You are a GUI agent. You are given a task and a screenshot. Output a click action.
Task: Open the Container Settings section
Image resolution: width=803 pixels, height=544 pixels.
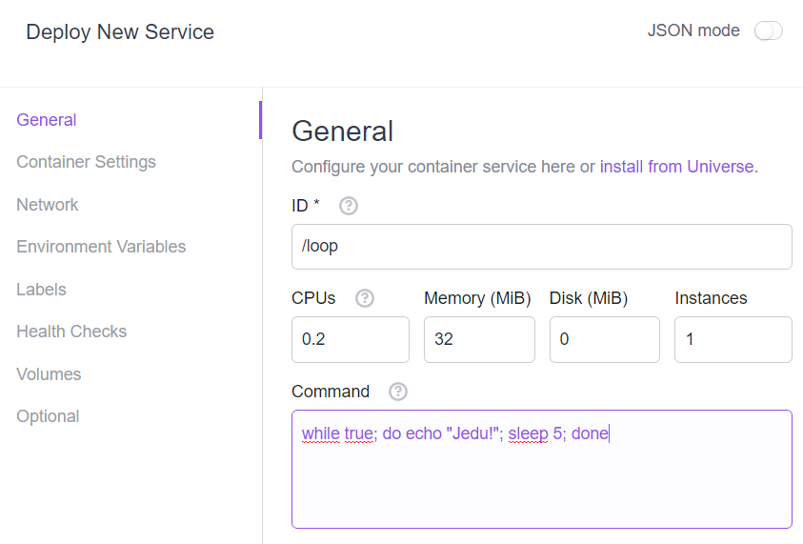click(x=86, y=162)
